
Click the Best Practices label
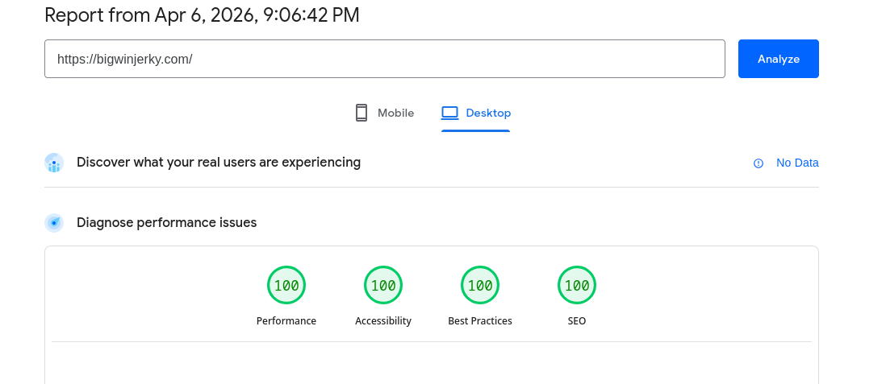pyautogui.click(x=480, y=321)
